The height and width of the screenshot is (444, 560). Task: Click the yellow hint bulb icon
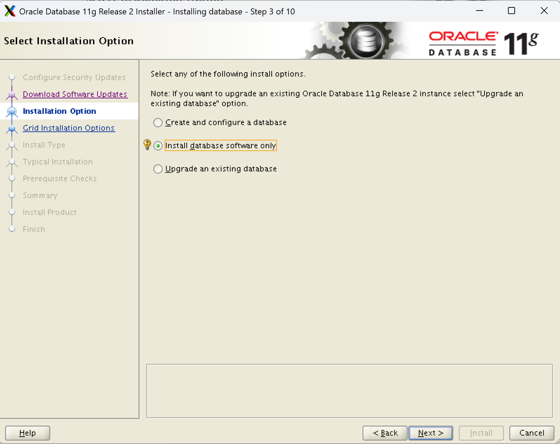[x=147, y=144]
